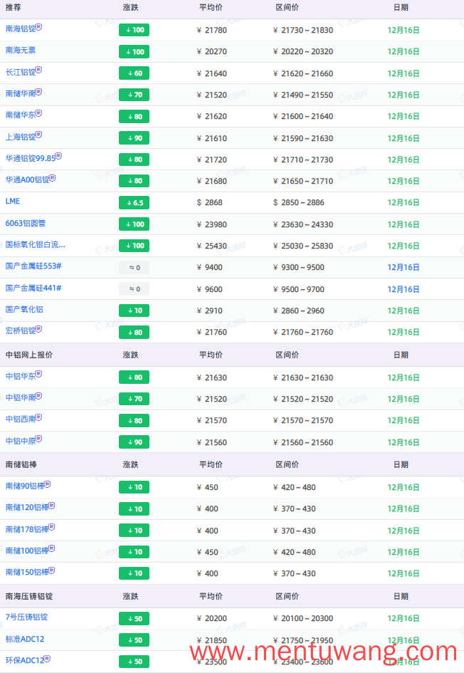Viewport: 464px width, 673px height.
Task: Click 12月16日 date in 中铝西南 row
Action: tap(403, 421)
